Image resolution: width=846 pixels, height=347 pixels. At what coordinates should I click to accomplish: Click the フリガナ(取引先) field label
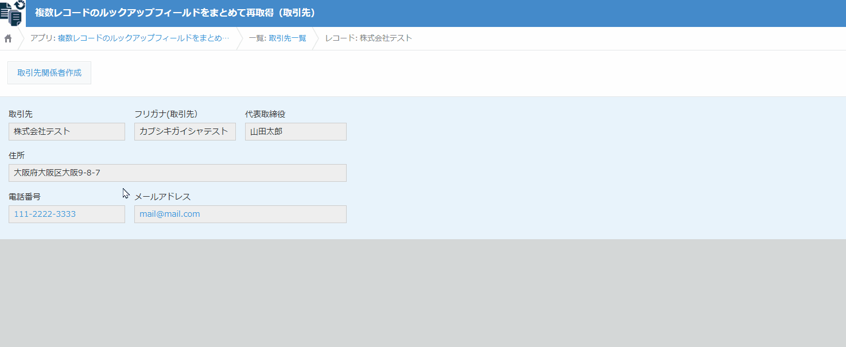click(x=166, y=114)
